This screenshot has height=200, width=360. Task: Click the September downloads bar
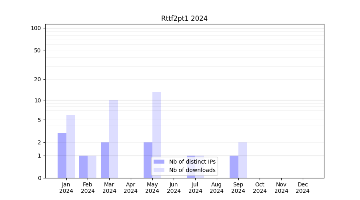point(242,160)
